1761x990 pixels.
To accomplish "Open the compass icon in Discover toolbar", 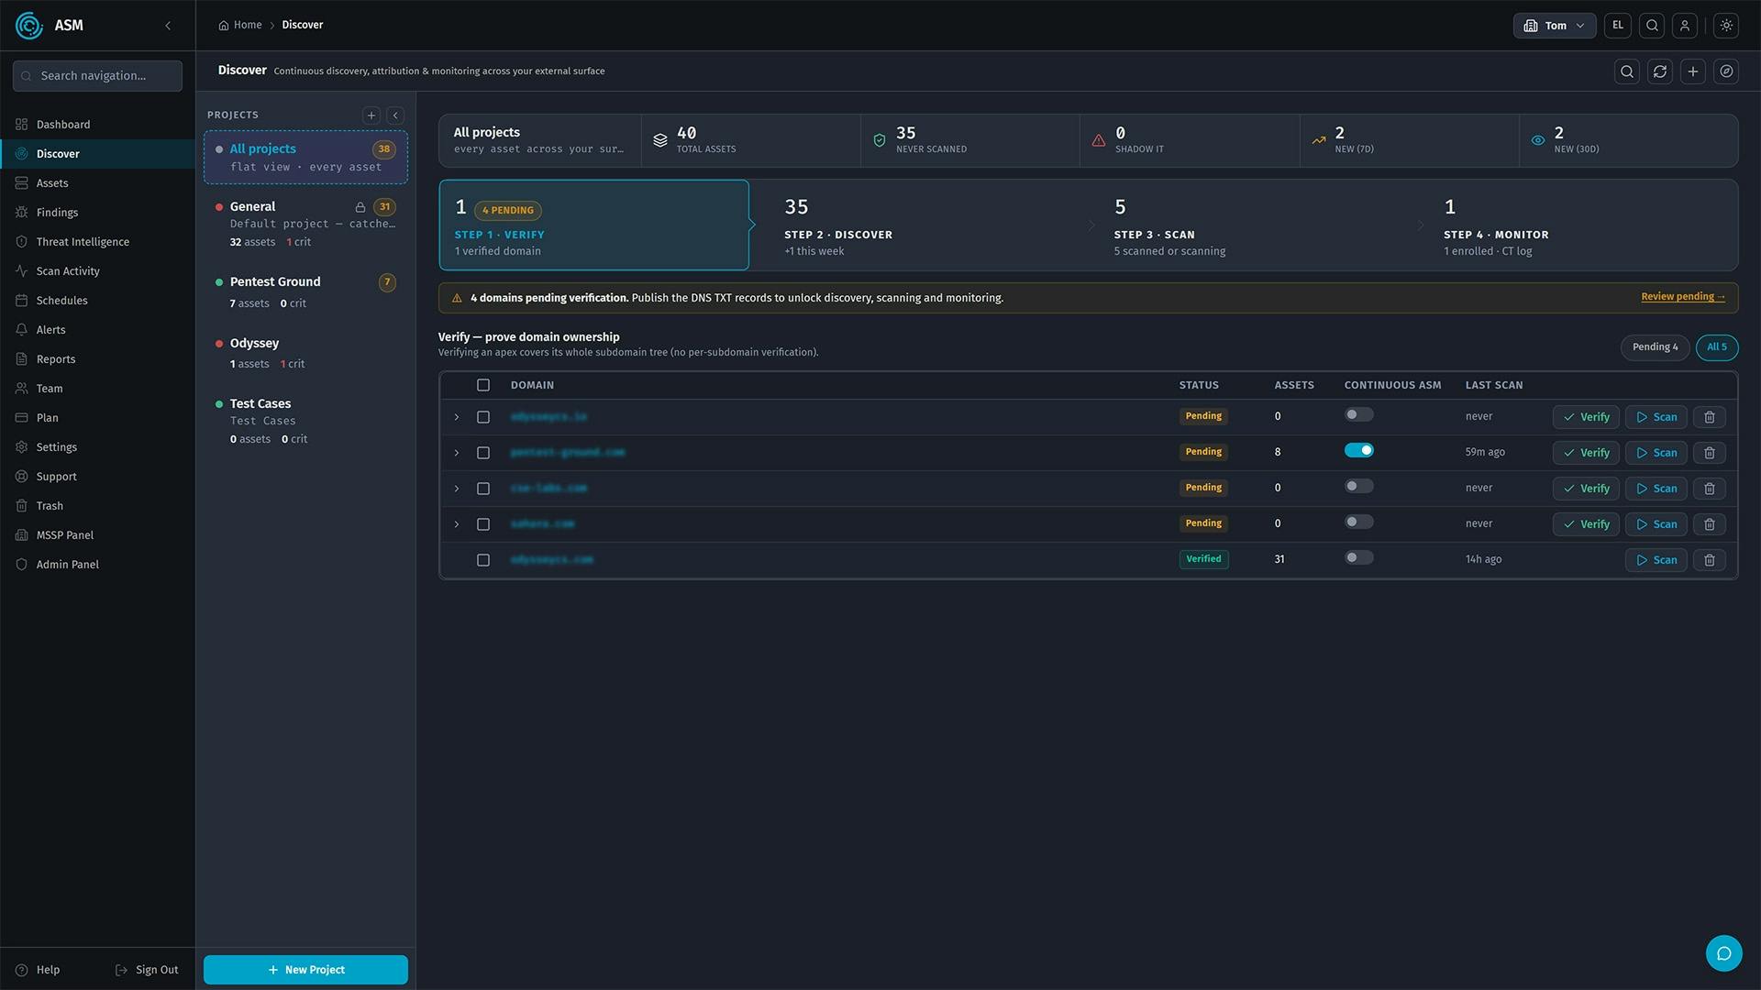I will point(1726,71).
